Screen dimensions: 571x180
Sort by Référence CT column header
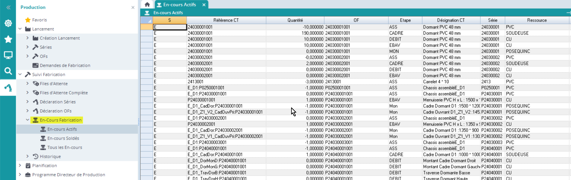(226, 20)
